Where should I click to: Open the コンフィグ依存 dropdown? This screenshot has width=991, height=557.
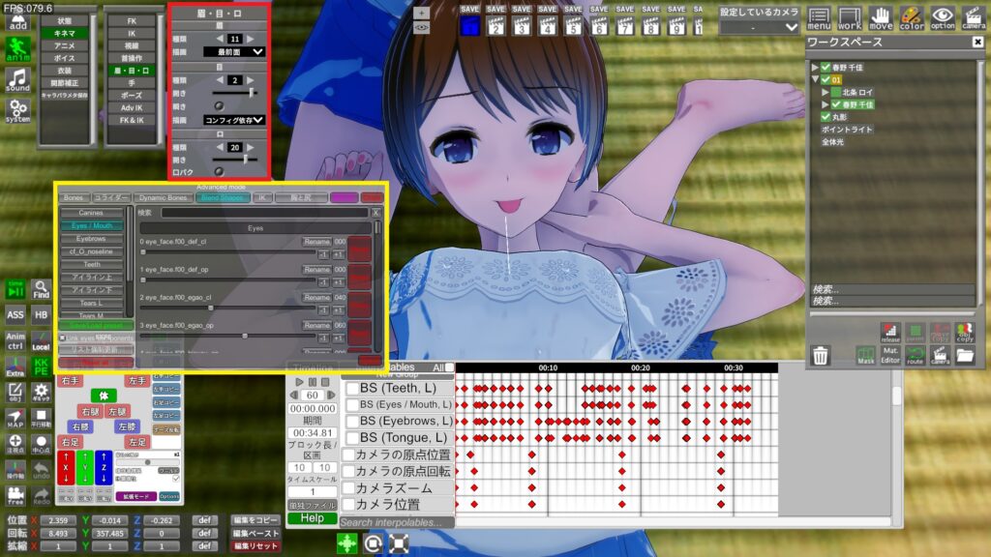[x=234, y=120]
